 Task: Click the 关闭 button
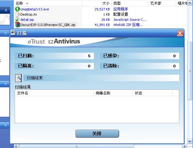pyautogui.click(x=97, y=134)
